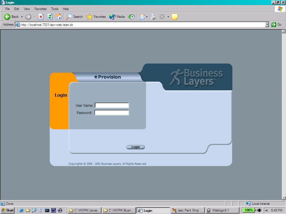Open the Mail toolbar icon
This screenshot has height=214, width=286.
point(142,17)
